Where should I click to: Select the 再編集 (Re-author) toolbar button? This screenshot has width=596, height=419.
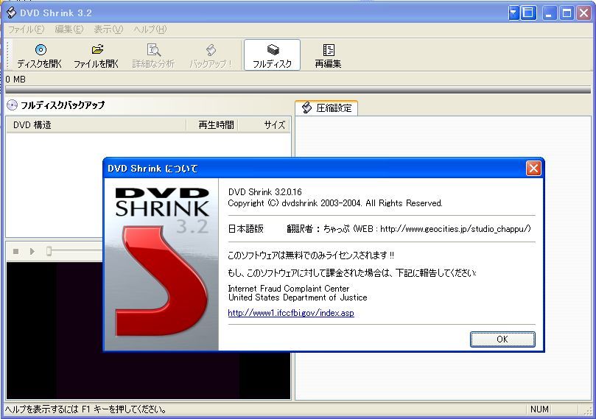328,55
